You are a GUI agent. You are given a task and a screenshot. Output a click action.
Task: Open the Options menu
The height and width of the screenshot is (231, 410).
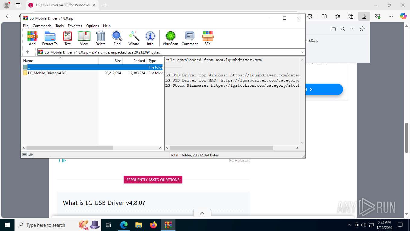[93, 26]
